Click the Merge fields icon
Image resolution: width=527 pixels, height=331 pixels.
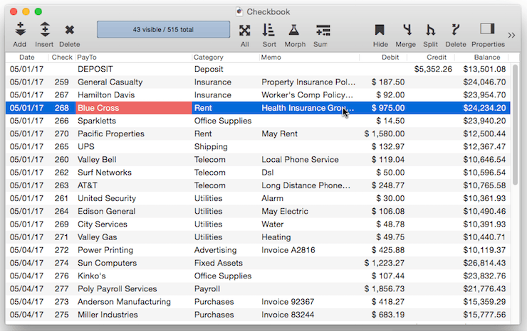tap(407, 30)
